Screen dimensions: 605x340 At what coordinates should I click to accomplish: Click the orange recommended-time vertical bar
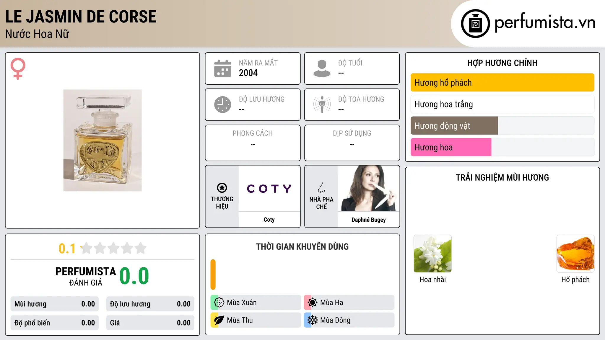pyautogui.click(x=213, y=274)
